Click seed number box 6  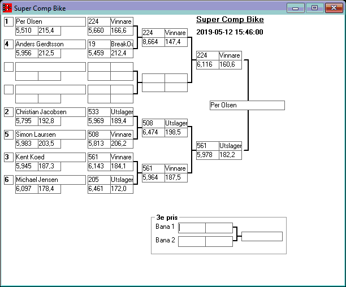coord(8,180)
